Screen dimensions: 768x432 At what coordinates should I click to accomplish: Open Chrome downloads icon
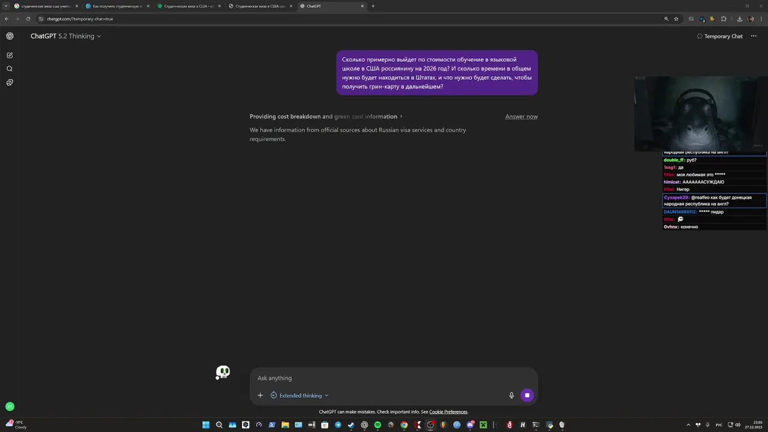click(740, 19)
